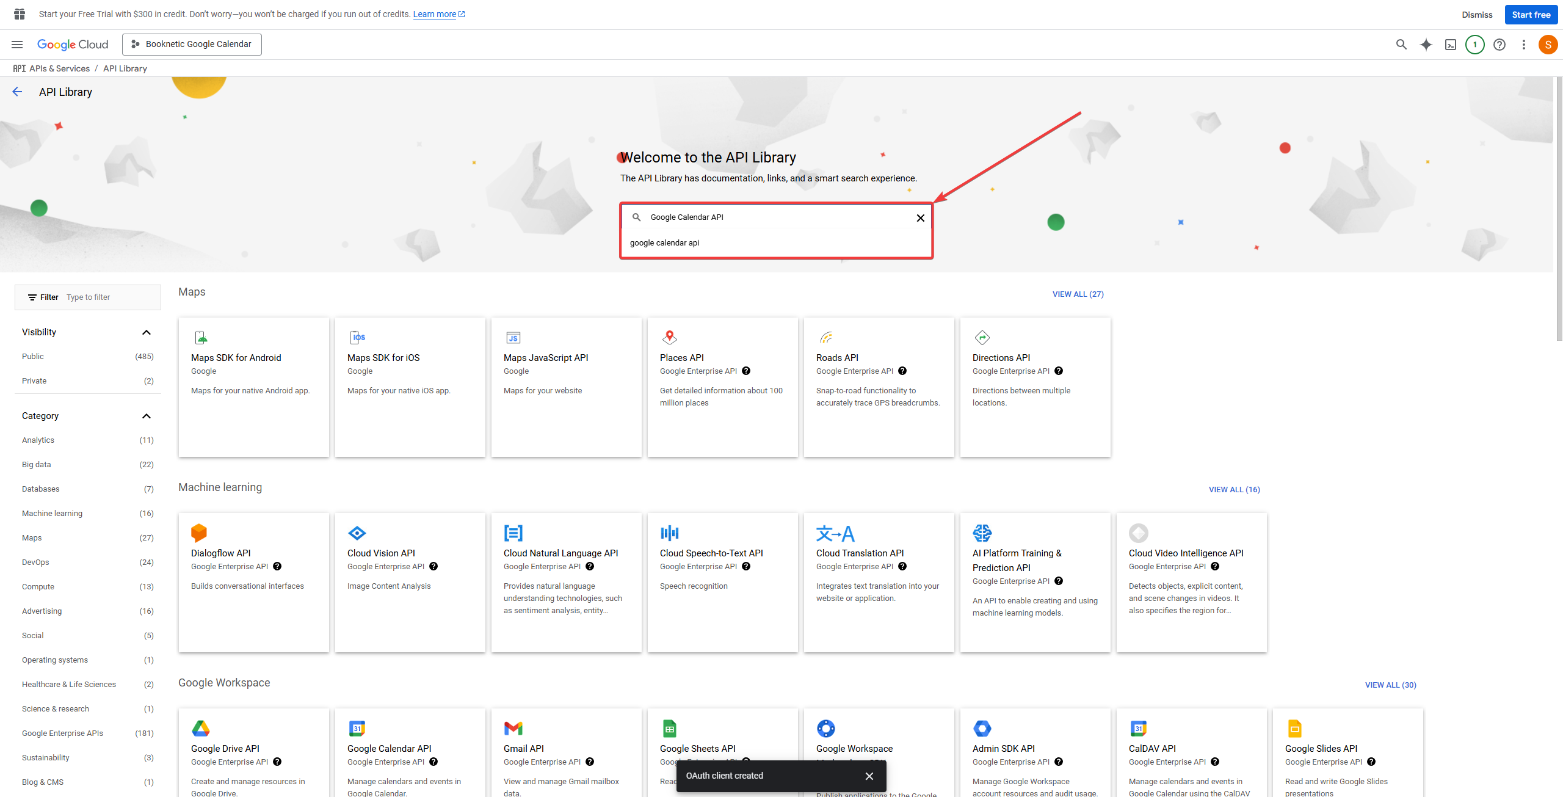Open the Cloud Natural Language API icon
Image resolution: width=1563 pixels, height=797 pixels.
click(513, 533)
